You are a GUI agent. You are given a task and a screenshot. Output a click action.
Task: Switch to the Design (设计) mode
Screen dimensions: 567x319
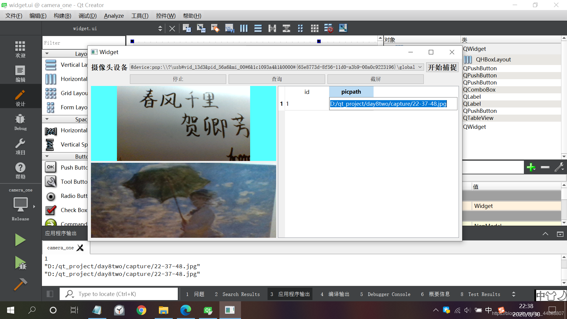coord(20,98)
